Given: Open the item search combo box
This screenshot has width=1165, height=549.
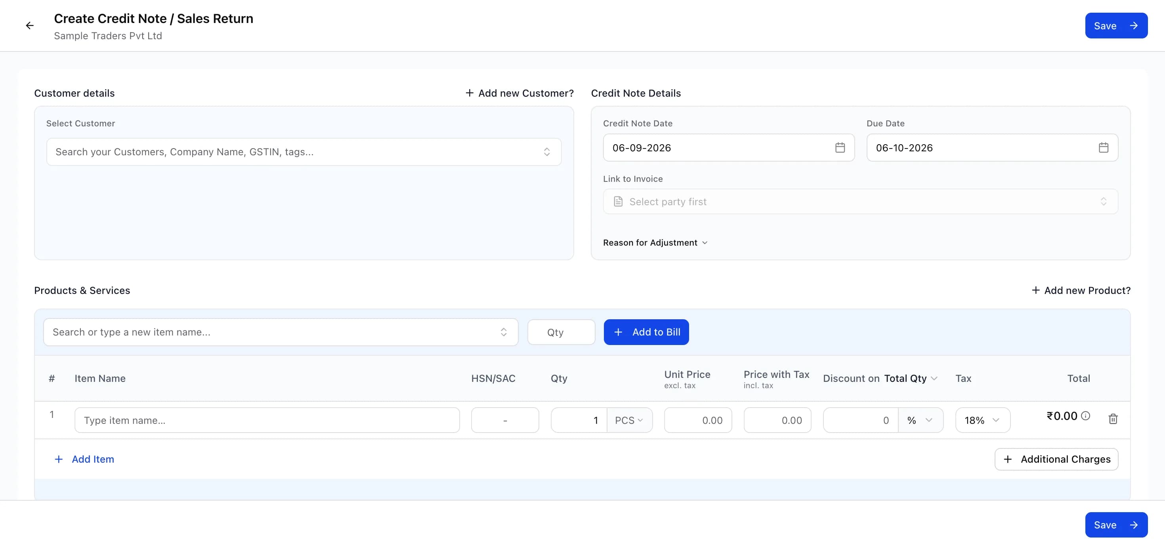Looking at the screenshot, I should click(281, 332).
